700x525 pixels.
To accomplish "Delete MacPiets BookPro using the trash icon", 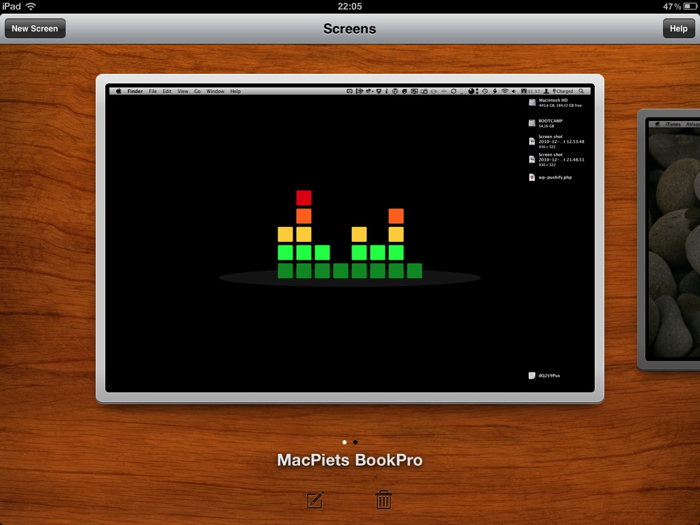I will pos(383,500).
